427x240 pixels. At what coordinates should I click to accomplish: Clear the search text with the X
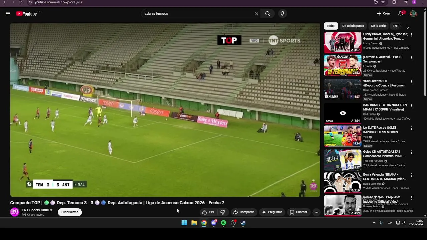coord(257,14)
